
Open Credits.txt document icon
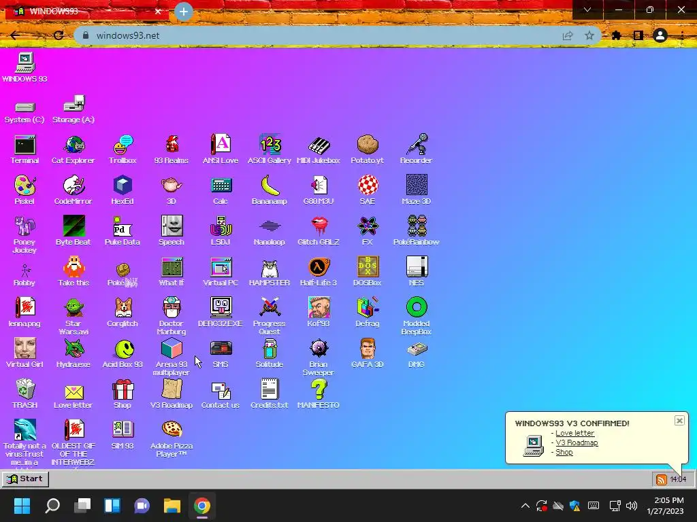pos(270,394)
